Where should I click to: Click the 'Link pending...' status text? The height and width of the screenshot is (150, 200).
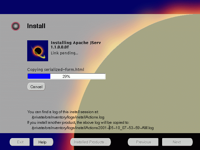(64, 53)
